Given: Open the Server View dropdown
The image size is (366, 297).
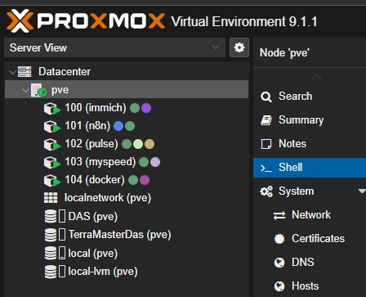Looking at the screenshot, I should point(114,47).
